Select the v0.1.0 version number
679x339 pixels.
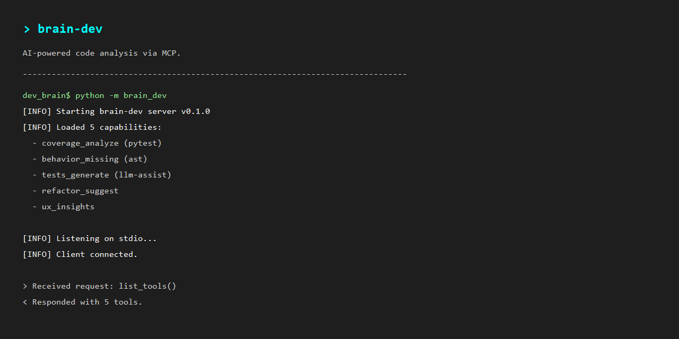[x=196, y=111]
